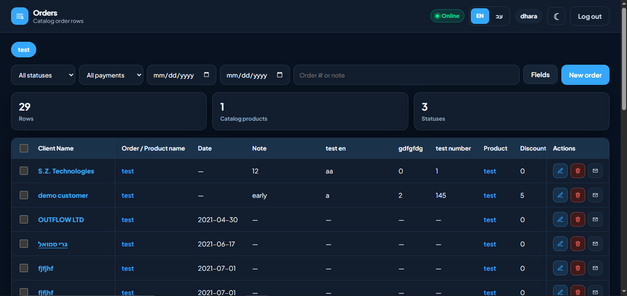Viewport: 627px width, 296px height.
Task: Toggle dark mode moon icon
Action: (556, 16)
